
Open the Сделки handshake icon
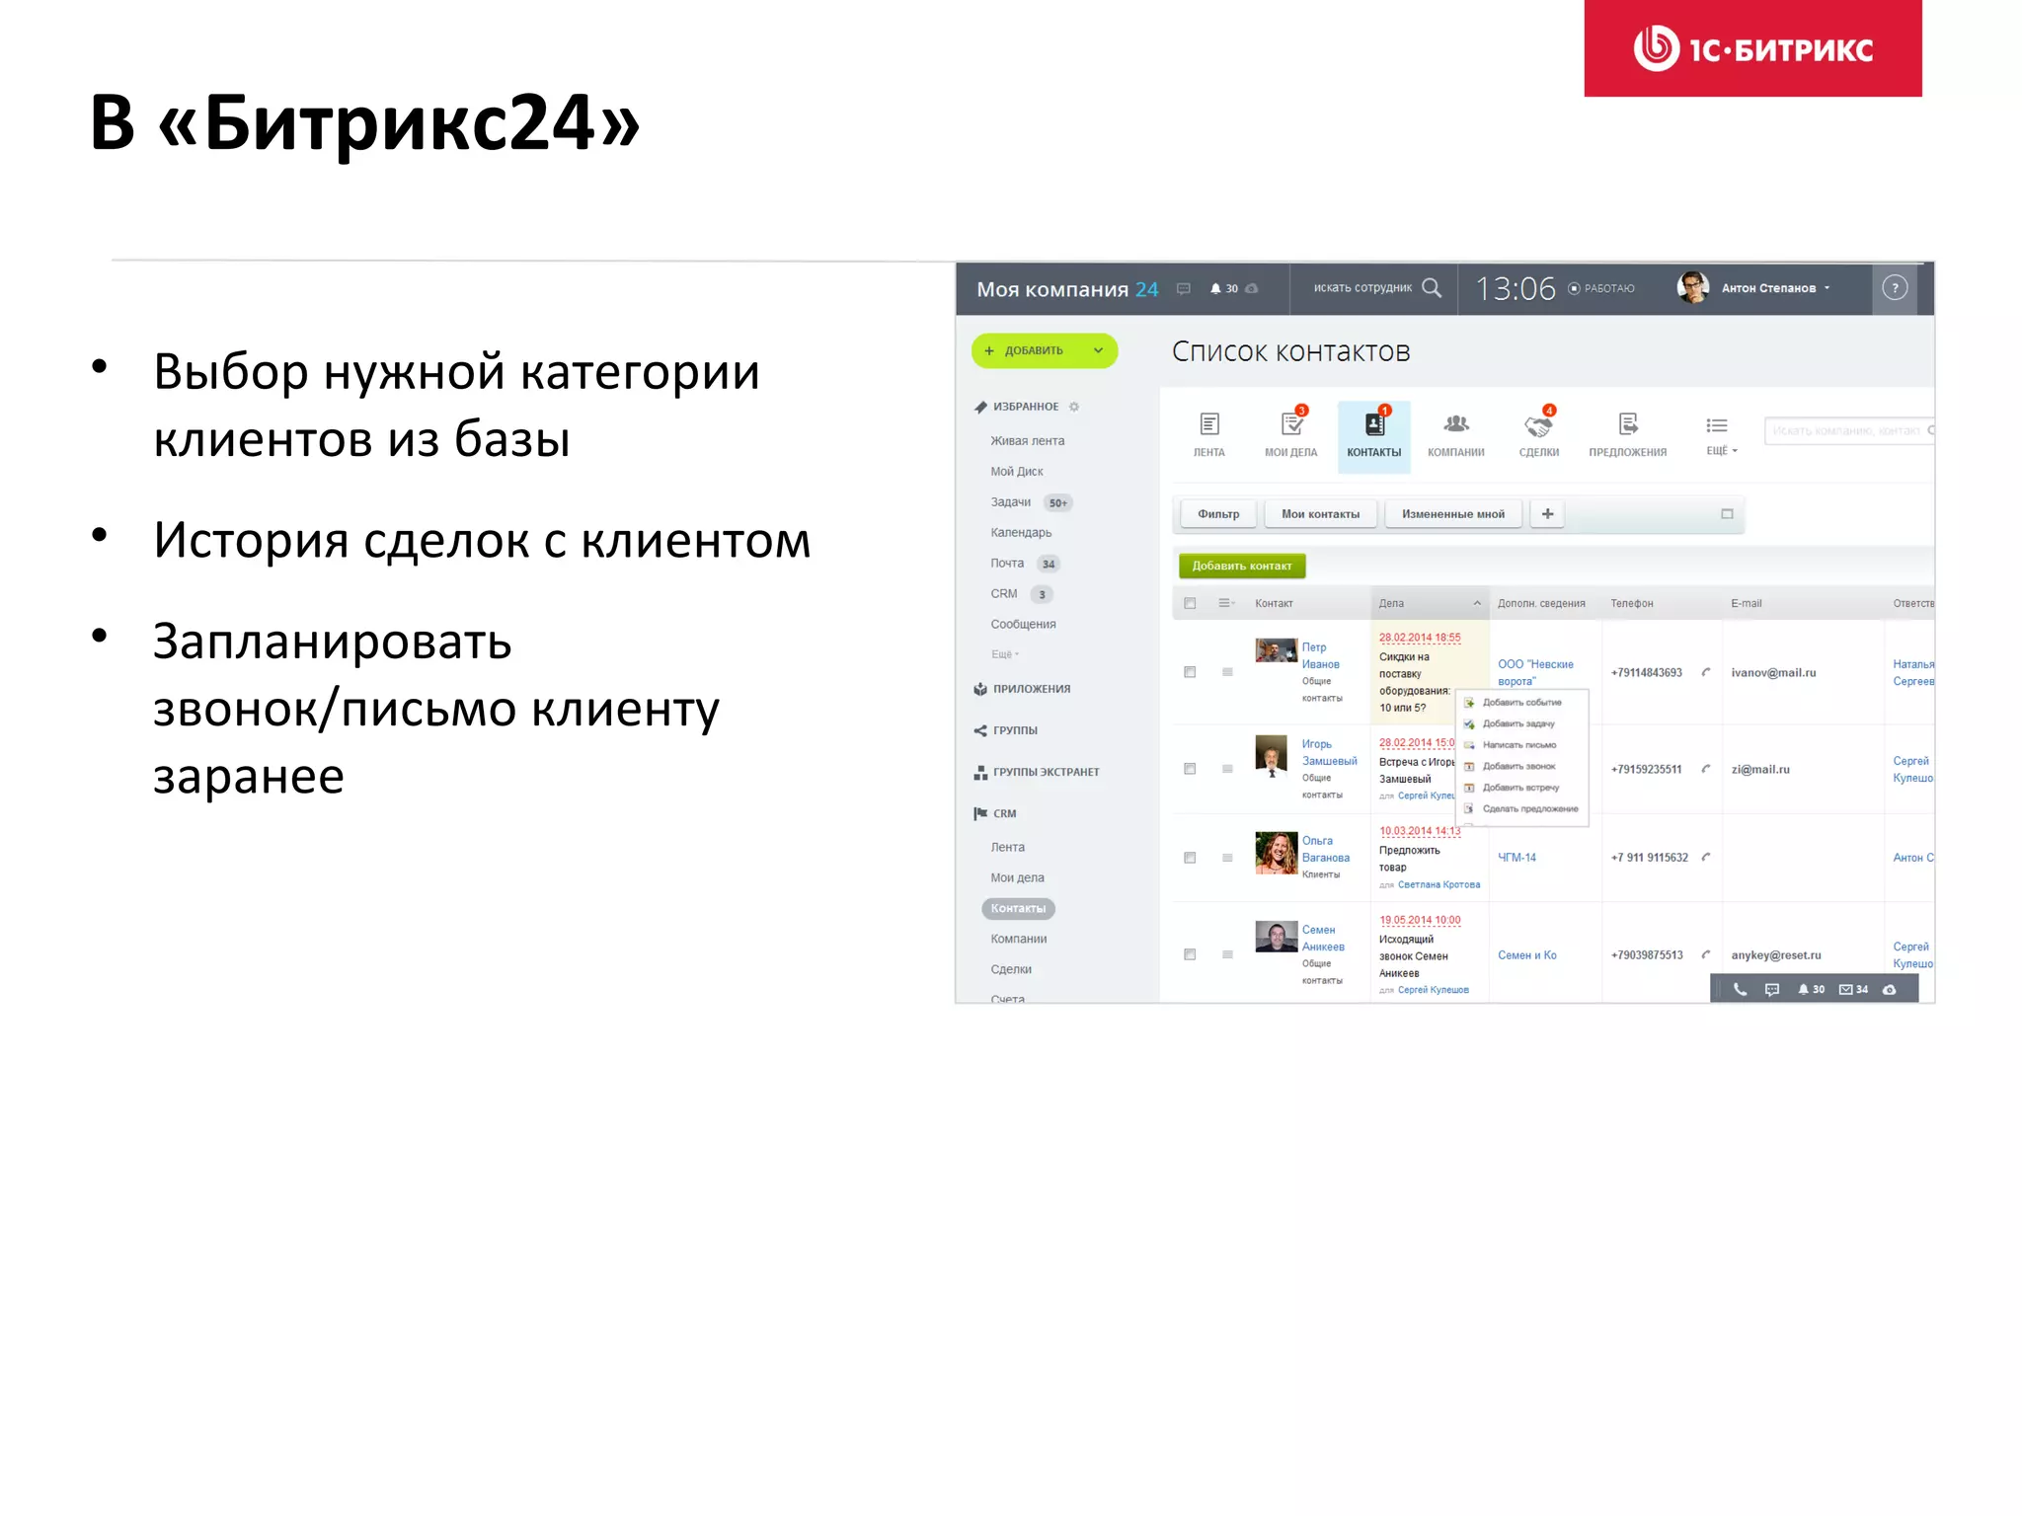1538,426
